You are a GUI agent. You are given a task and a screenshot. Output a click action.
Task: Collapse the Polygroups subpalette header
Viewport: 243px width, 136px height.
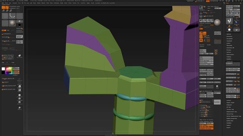[x=229, y=61]
